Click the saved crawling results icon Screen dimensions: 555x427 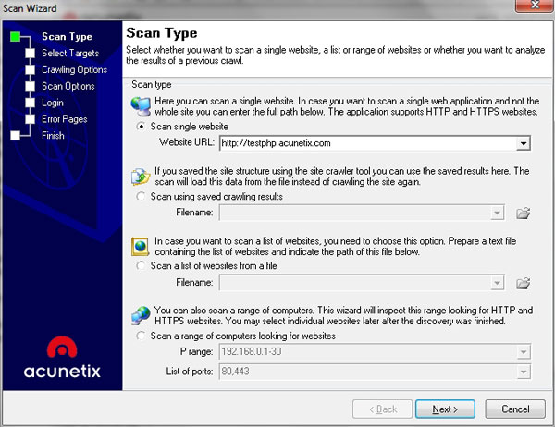(x=140, y=177)
